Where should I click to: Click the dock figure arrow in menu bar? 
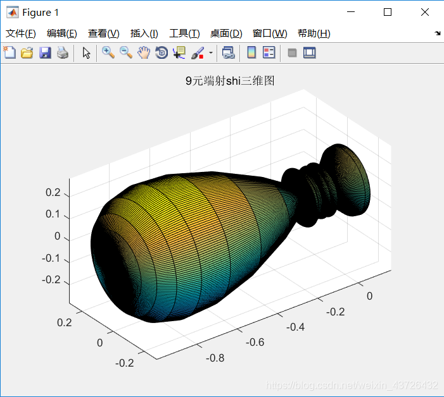pos(438,34)
